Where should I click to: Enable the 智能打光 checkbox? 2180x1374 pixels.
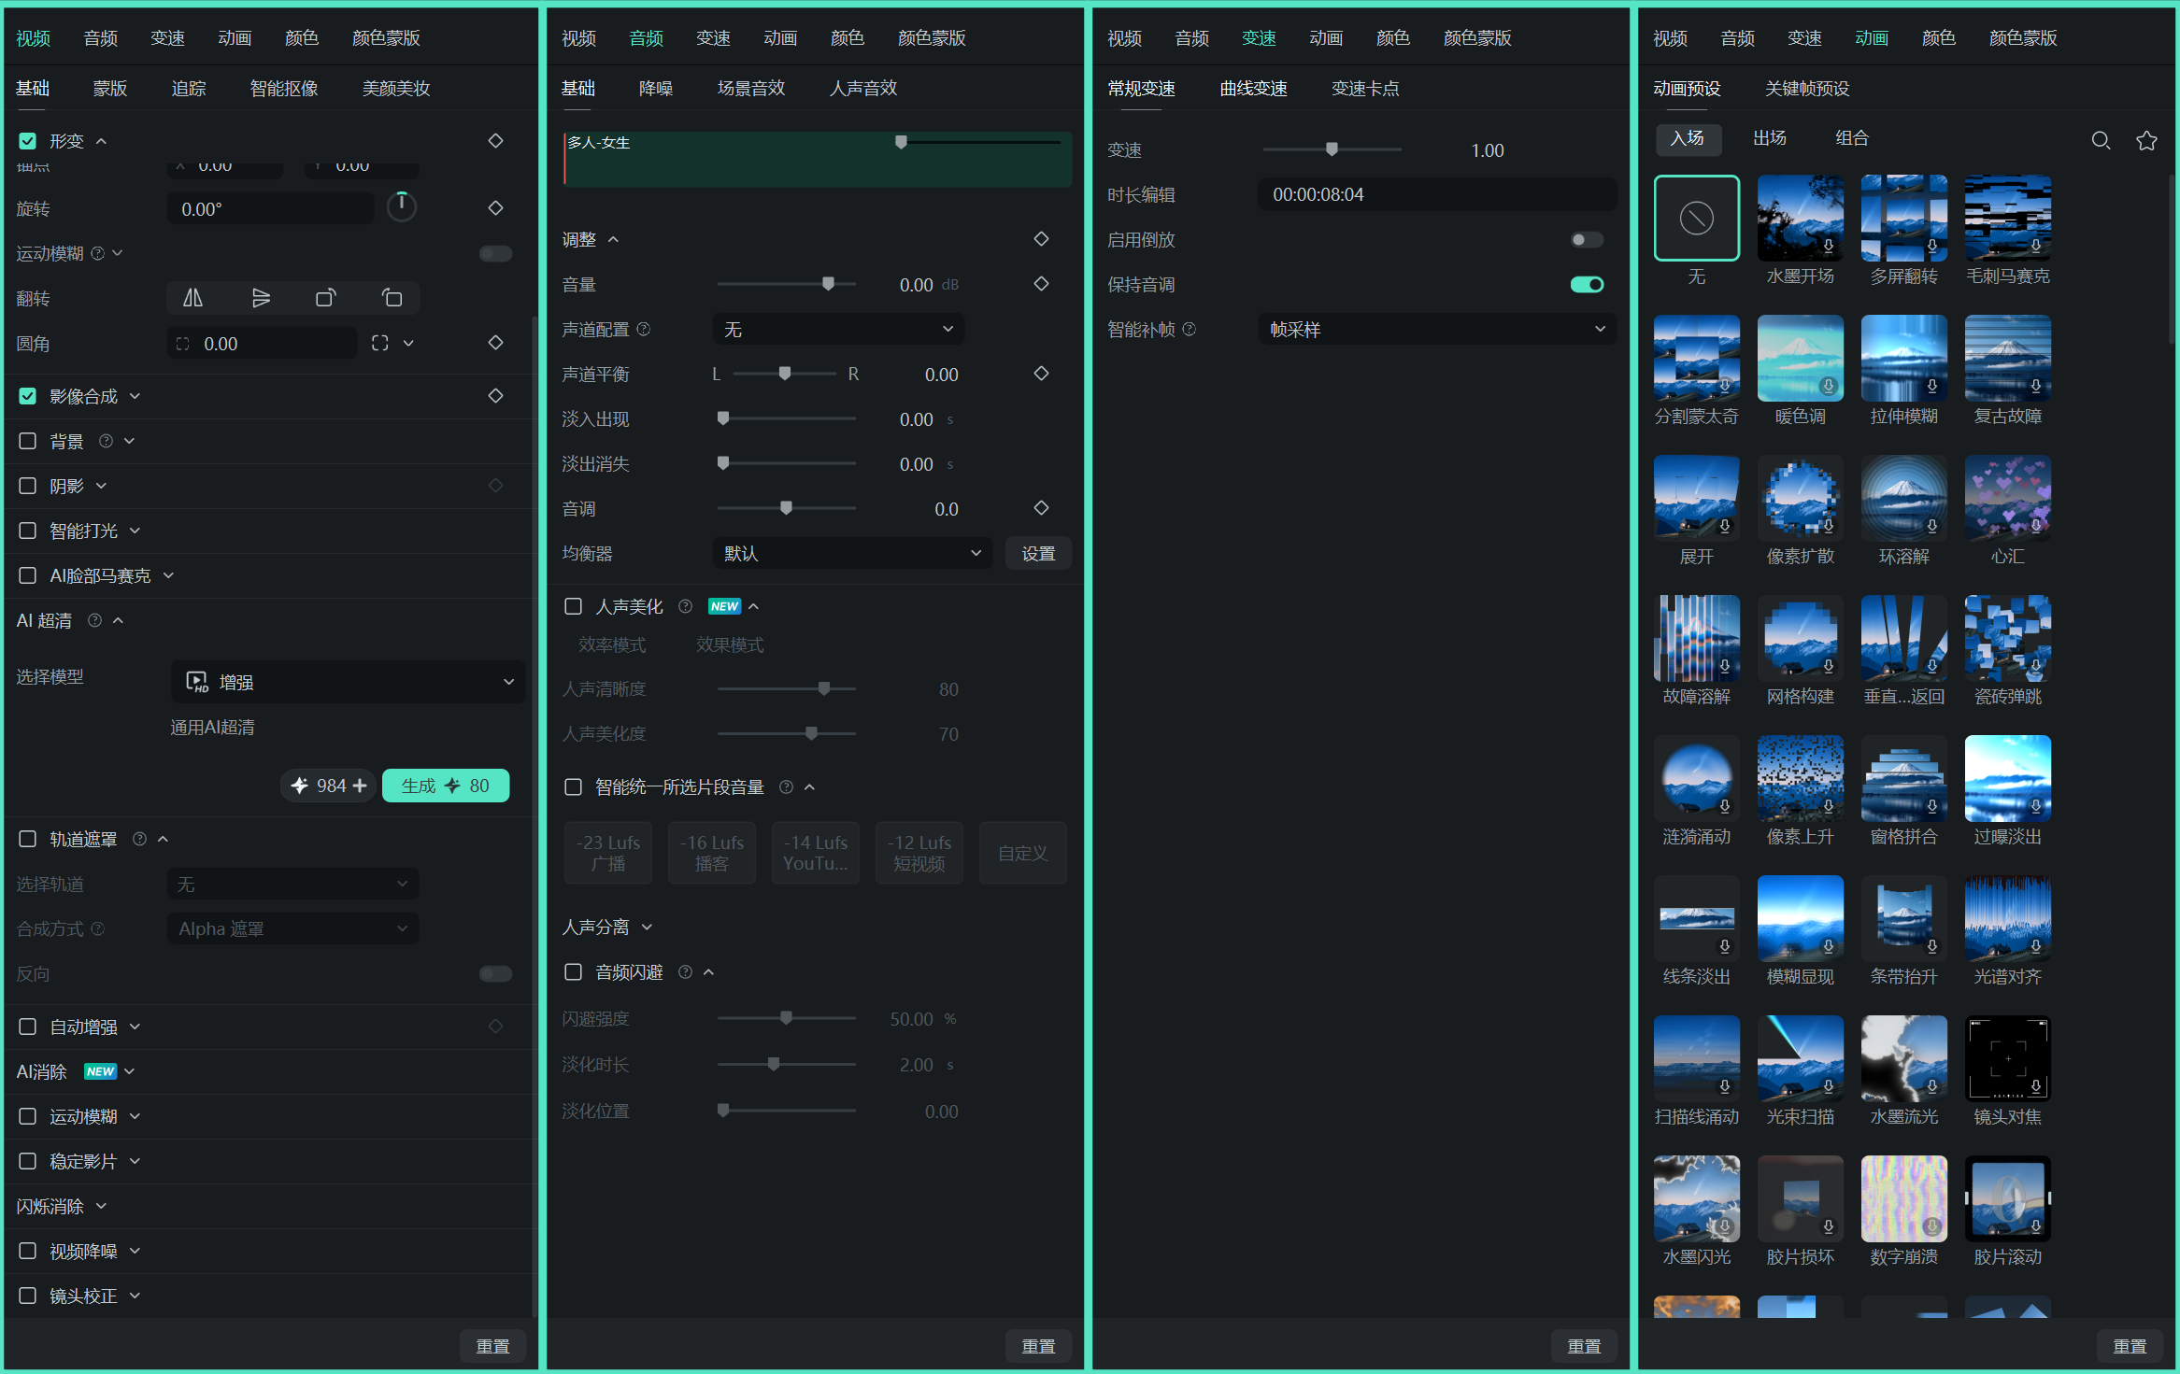pyautogui.click(x=28, y=531)
